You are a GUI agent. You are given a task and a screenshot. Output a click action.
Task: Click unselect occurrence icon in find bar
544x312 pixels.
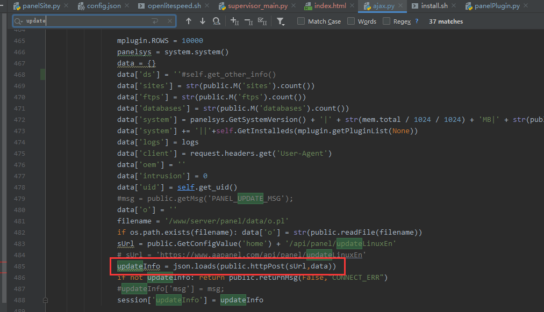(x=248, y=21)
